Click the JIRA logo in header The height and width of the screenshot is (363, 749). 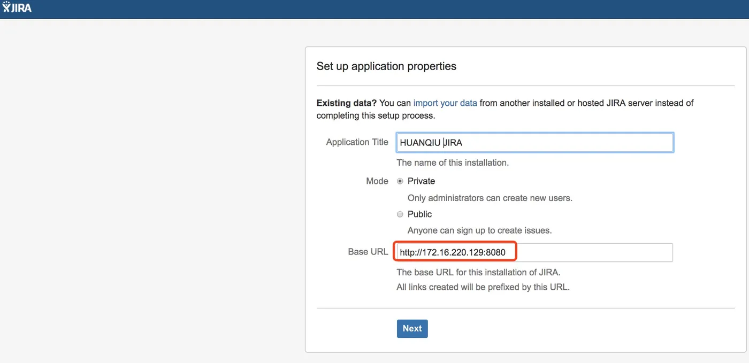17,7
